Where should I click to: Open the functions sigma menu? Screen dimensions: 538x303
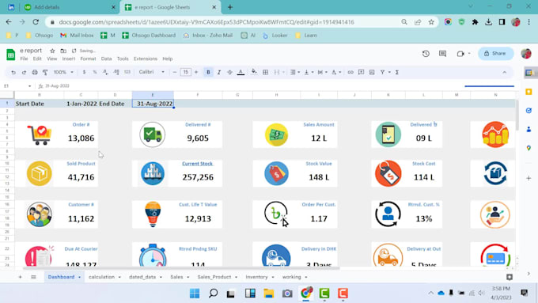(397, 72)
